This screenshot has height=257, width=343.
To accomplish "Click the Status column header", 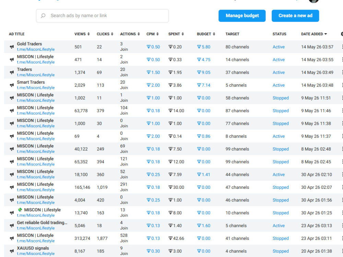I will pos(279,34).
